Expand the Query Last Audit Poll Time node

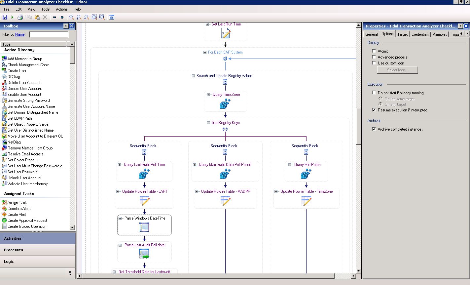(x=120, y=165)
